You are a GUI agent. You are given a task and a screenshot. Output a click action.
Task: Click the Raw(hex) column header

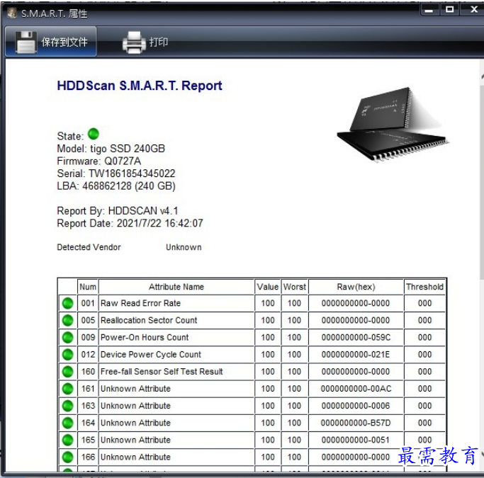(356, 287)
